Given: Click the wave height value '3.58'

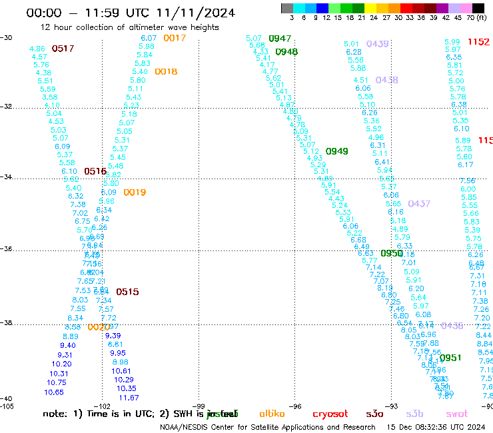Looking at the screenshot, I should coord(50,97).
